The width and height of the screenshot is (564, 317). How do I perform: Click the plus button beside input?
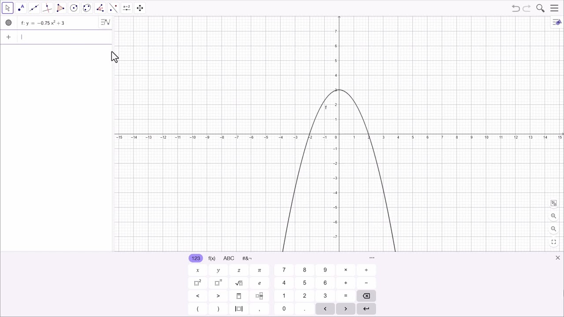[8, 37]
